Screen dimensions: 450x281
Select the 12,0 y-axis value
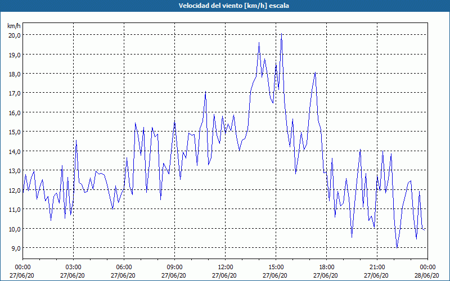[15, 191]
